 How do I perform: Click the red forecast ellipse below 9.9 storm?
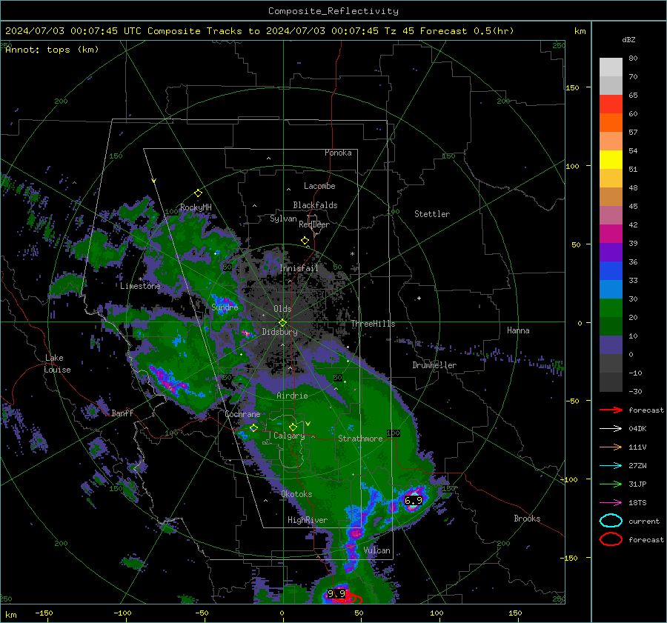(350, 599)
